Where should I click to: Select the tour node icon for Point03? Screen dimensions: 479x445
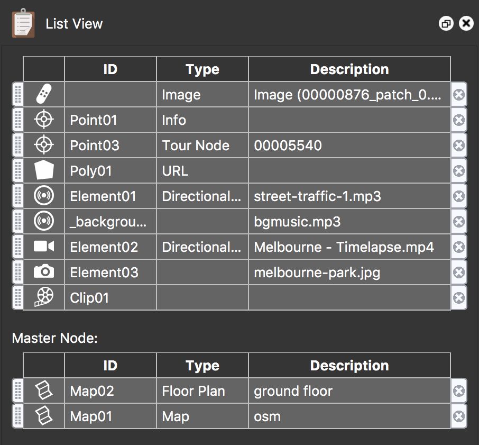pyautogui.click(x=44, y=145)
